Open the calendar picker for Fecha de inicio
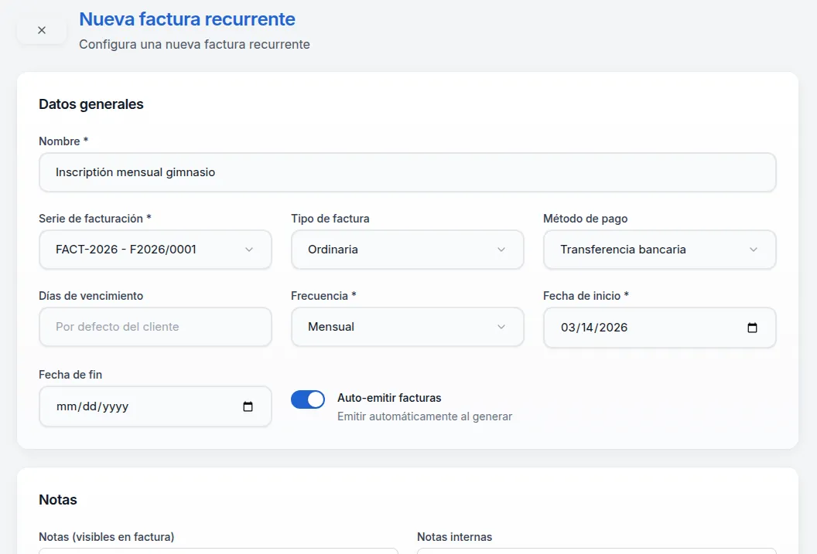The height and width of the screenshot is (554, 817). click(x=752, y=328)
